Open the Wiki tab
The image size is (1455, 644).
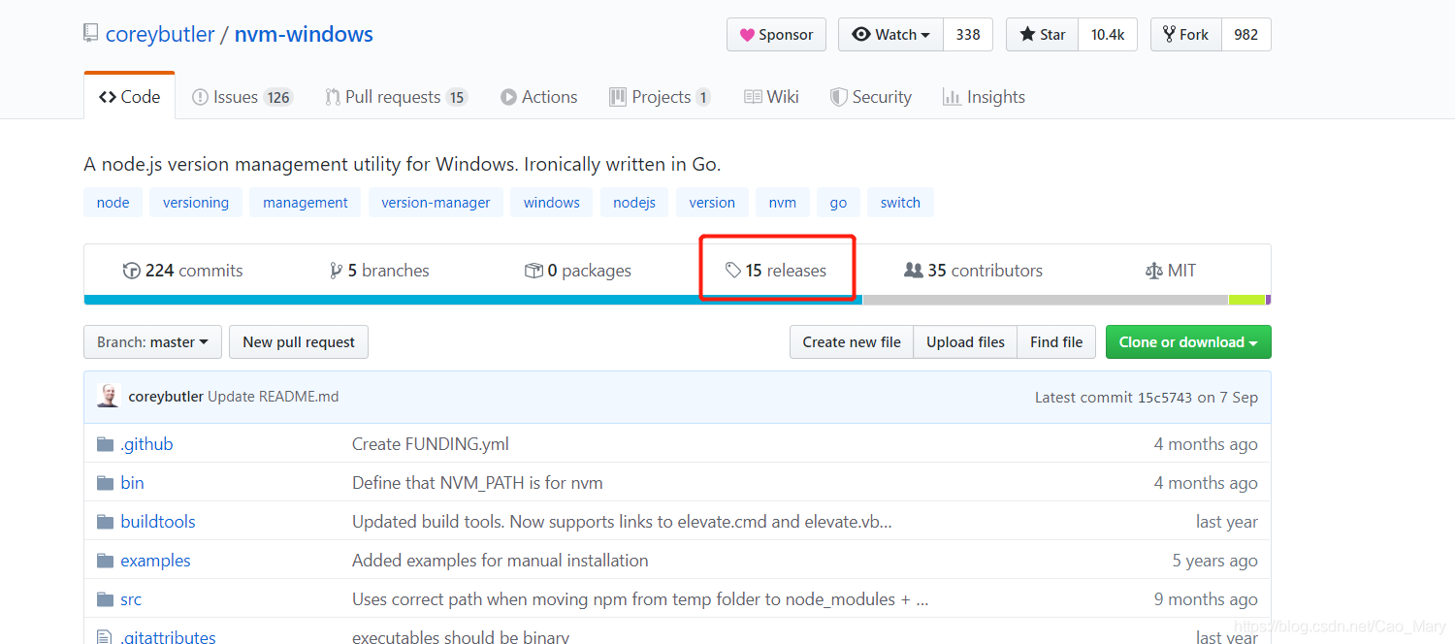tap(771, 97)
